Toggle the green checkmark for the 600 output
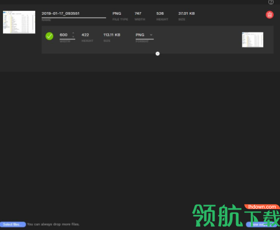Screen dimensions: 280x230 (x=49, y=36)
